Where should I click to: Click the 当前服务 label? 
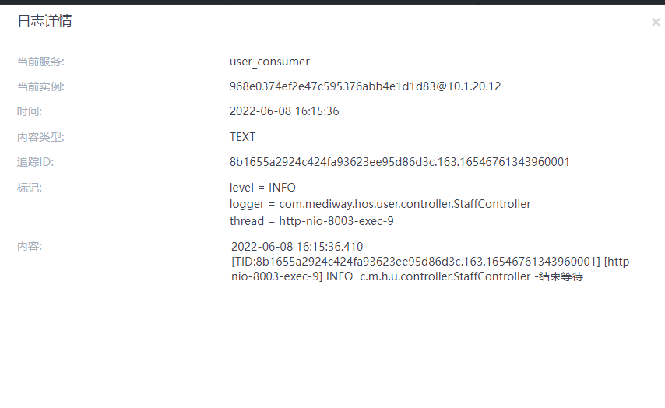coord(40,62)
